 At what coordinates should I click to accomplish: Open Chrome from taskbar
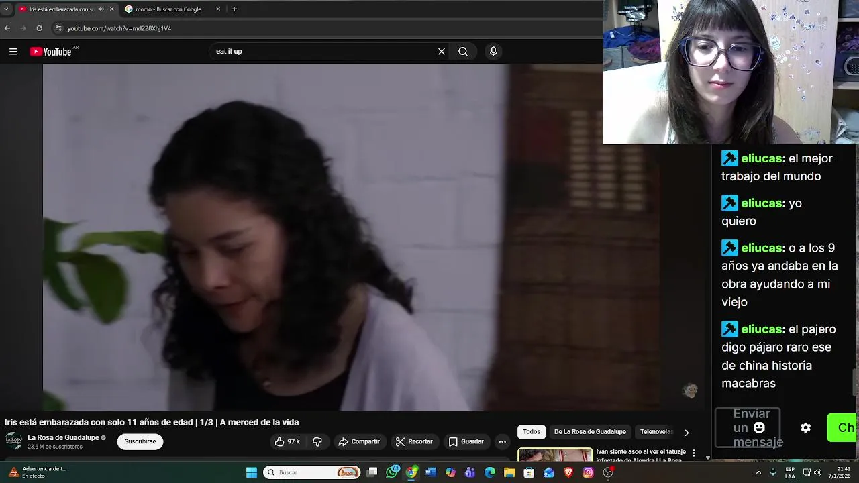coord(411,472)
